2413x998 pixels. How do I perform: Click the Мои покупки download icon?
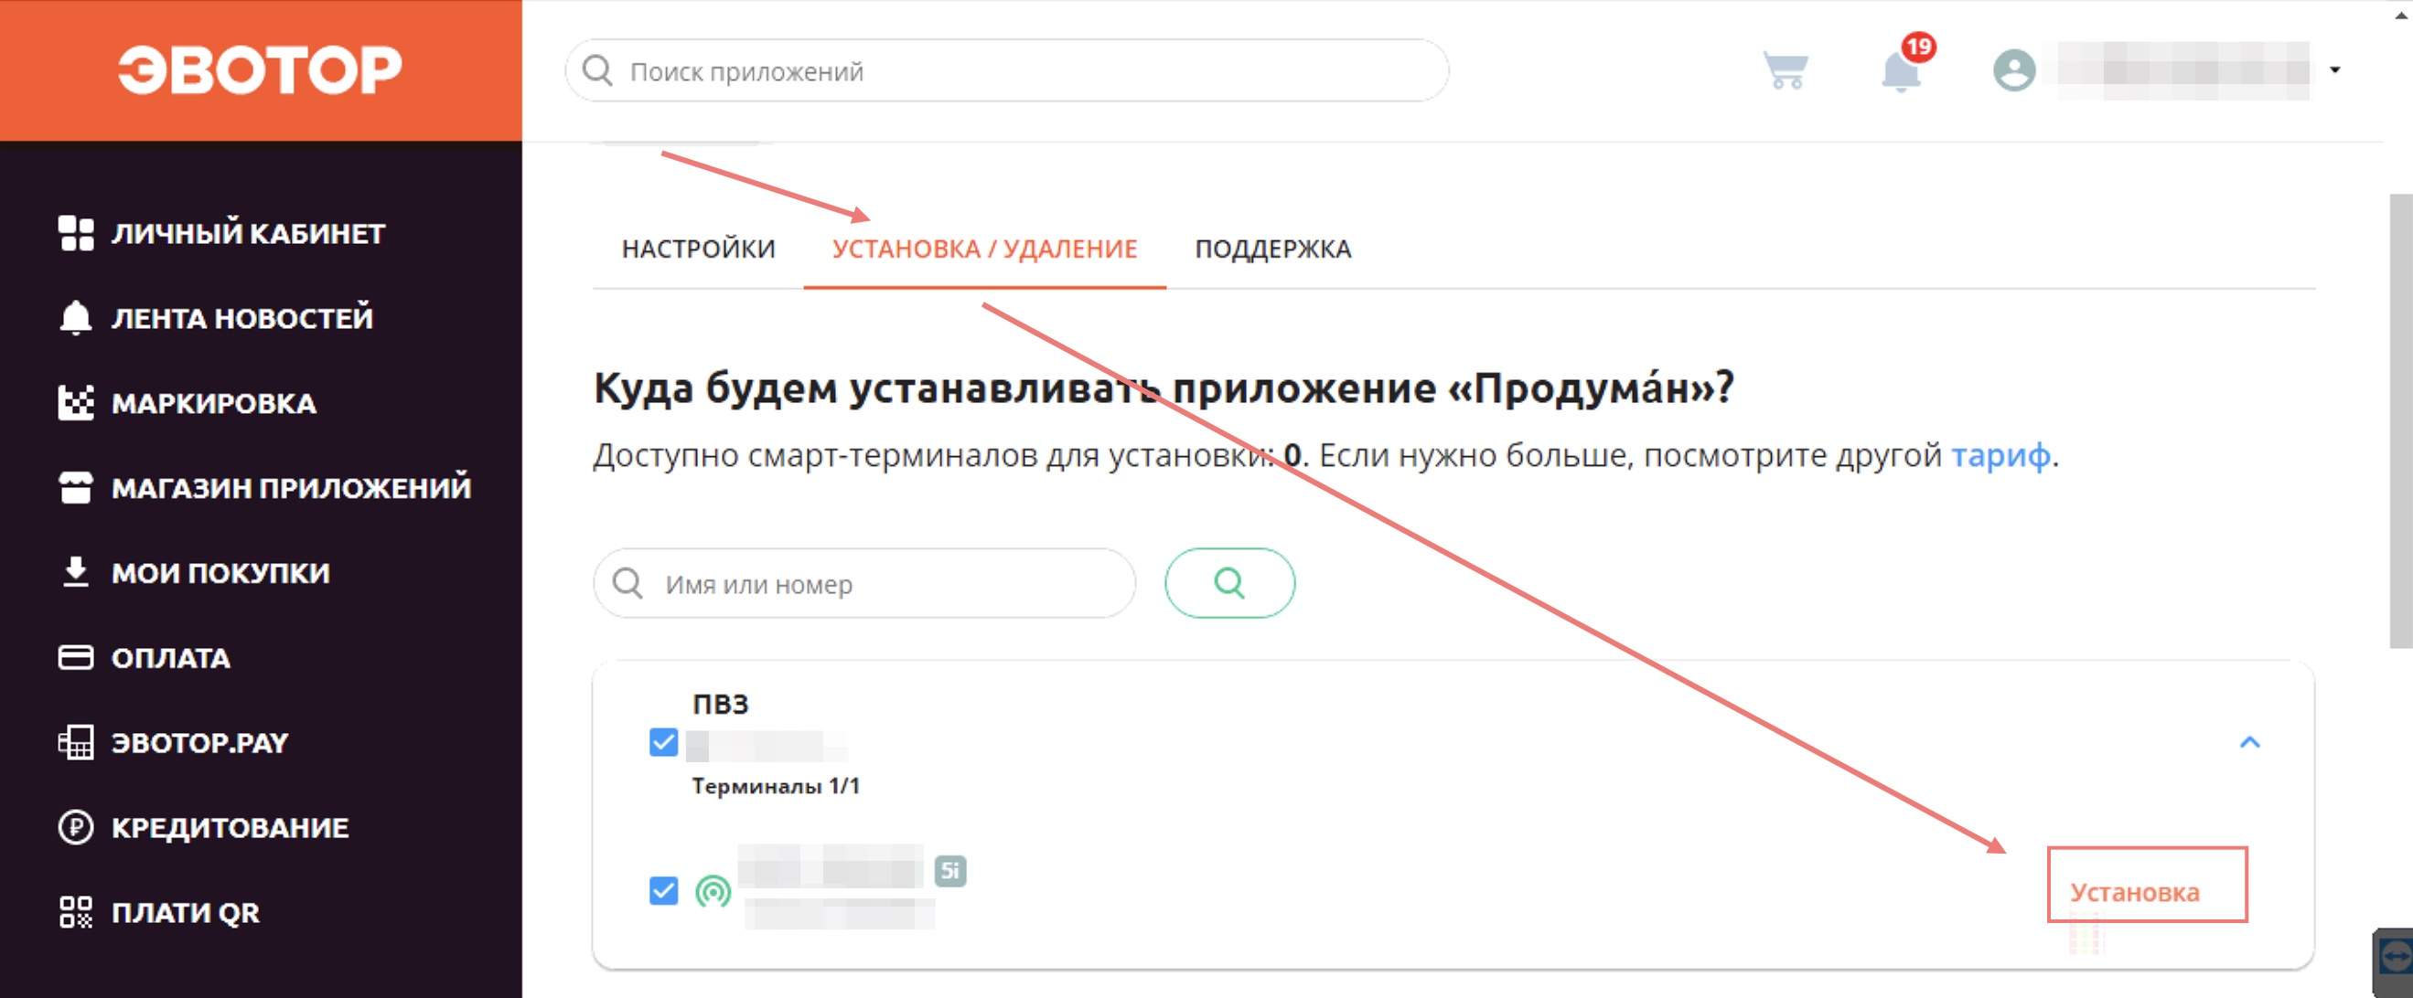(x=76, y=572)
